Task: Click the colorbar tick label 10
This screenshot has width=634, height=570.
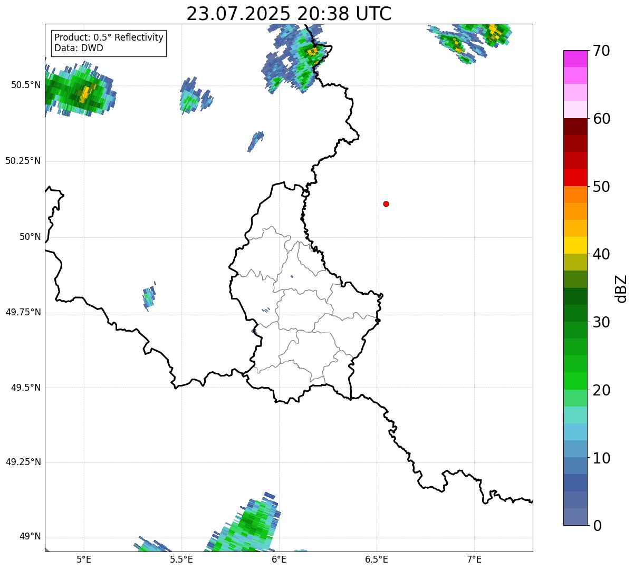Action: (601, 458)
